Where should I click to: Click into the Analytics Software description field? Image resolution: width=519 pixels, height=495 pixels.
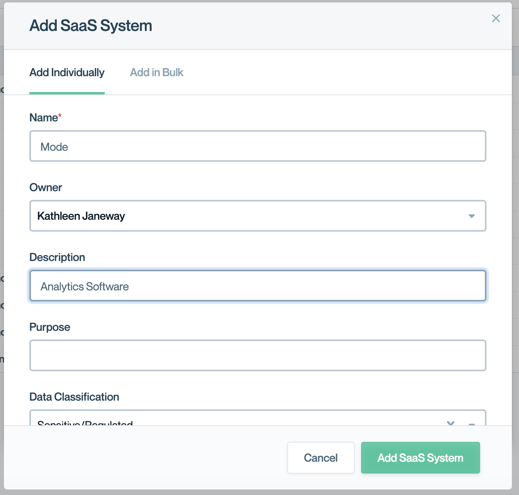(x=258, y=286)
